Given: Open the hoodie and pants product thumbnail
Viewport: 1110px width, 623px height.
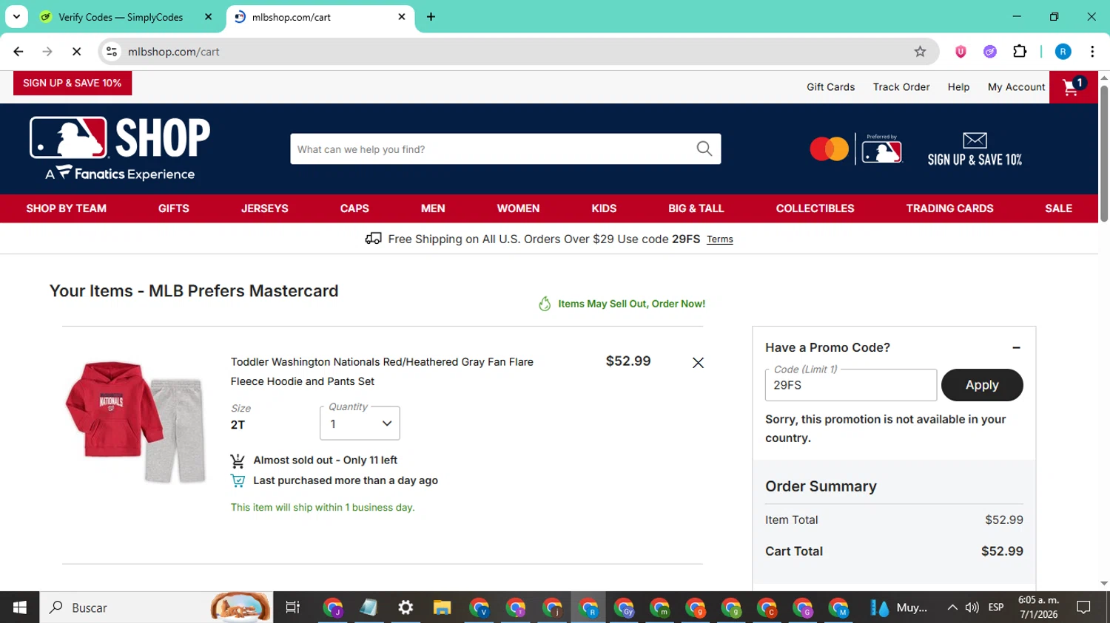Looking at the screenshot, I should coord(135,423).
